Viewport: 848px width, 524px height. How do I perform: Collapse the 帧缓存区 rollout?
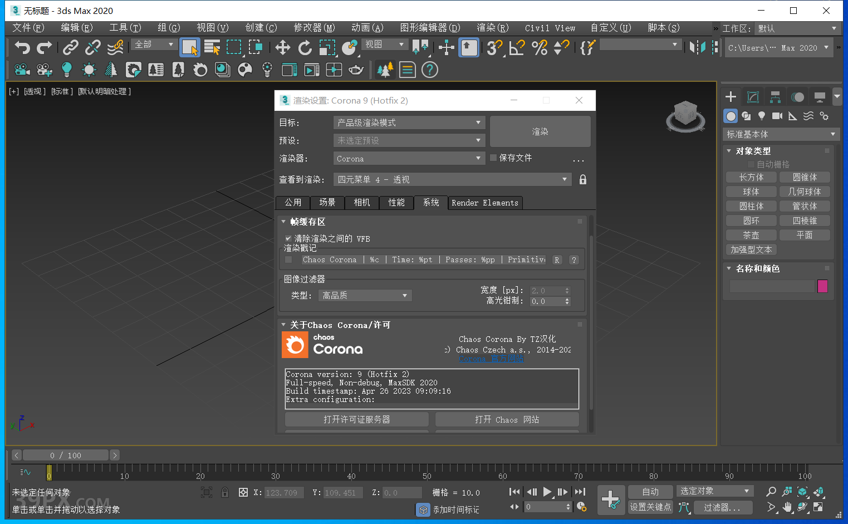pyautogui.click(x=284, y=221)
